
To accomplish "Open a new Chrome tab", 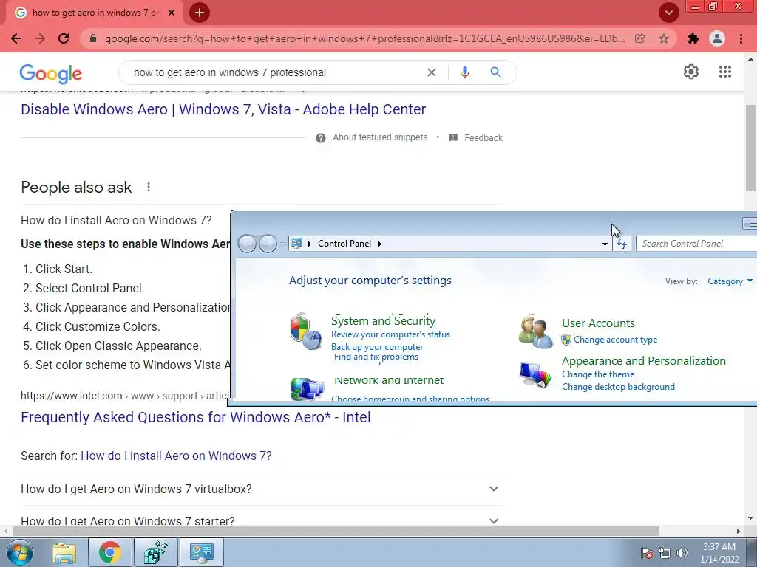I will point(200,13).
